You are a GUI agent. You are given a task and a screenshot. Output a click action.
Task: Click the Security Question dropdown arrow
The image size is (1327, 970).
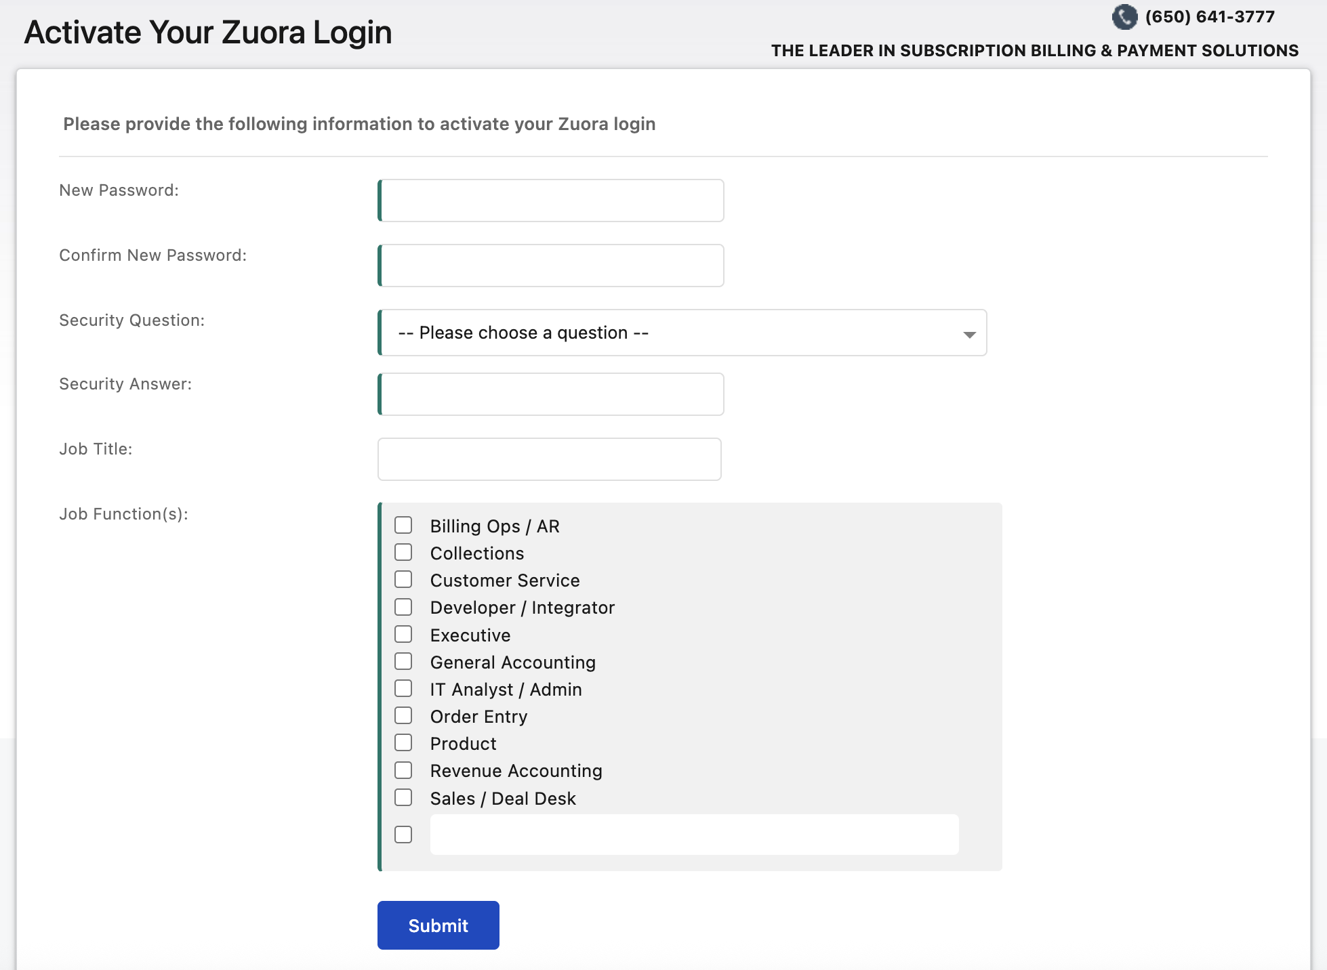[969, 334]
